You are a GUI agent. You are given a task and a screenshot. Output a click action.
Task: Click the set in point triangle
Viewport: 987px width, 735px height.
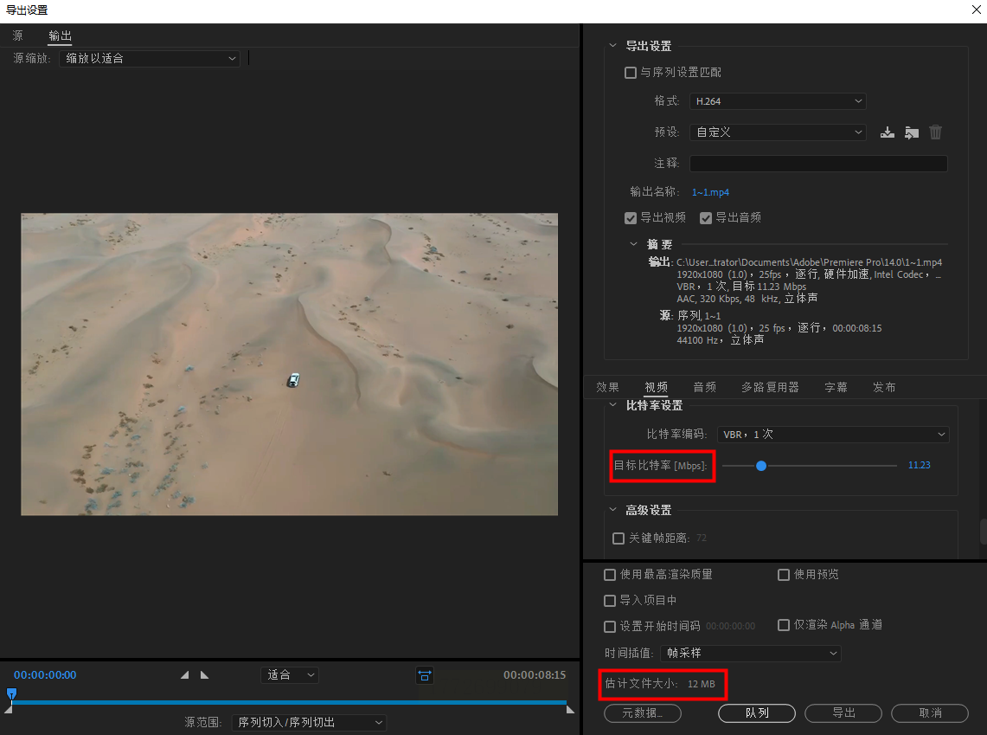tap(184, 675)
